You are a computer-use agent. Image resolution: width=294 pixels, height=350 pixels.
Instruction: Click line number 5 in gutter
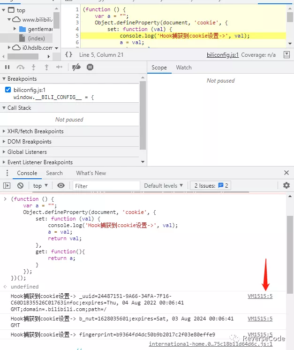tap(77, 36)
